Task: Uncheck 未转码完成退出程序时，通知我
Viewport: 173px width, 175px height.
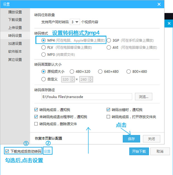Action: pos(36,117)
